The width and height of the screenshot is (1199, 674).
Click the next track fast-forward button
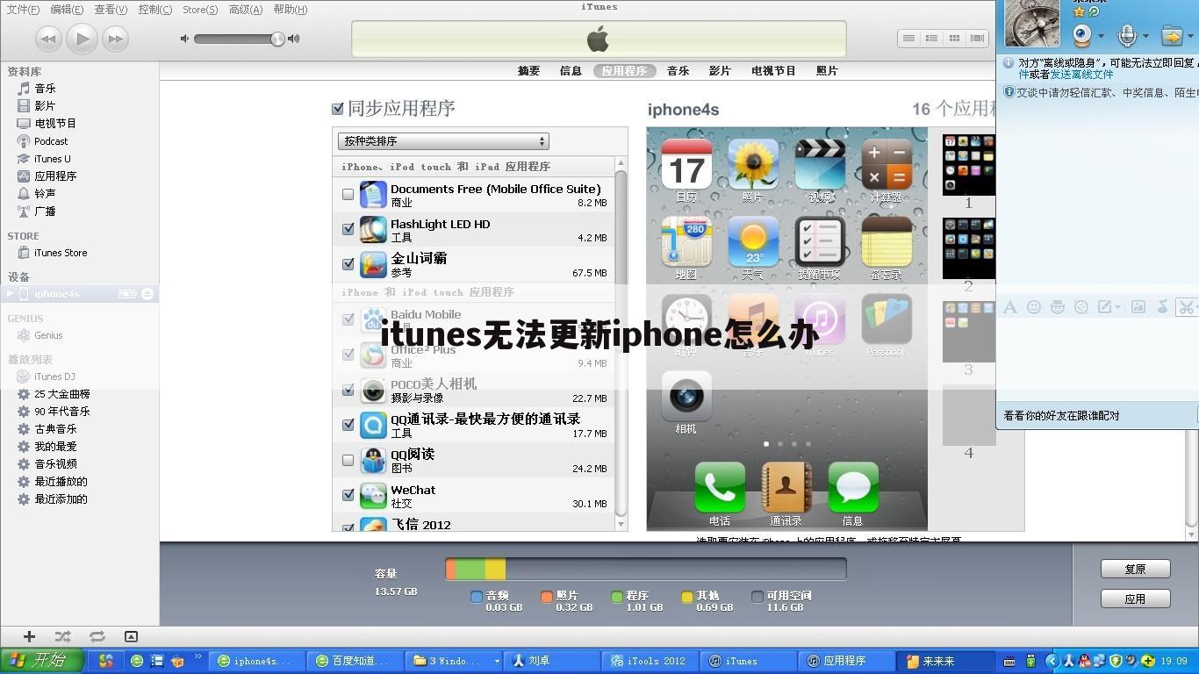pyautogui.click(x=115, y=39)
